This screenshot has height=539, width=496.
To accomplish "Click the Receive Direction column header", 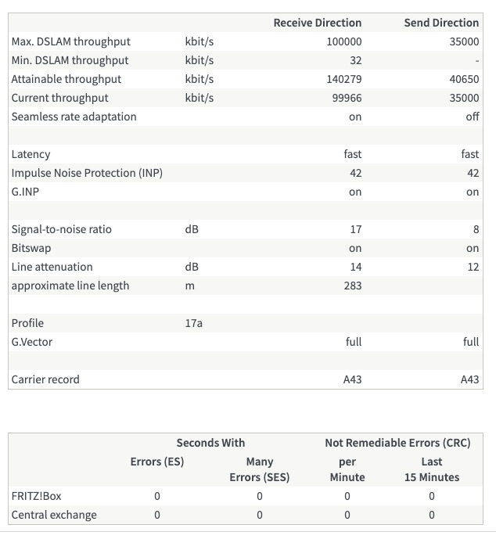I will (x=317, y=23).
